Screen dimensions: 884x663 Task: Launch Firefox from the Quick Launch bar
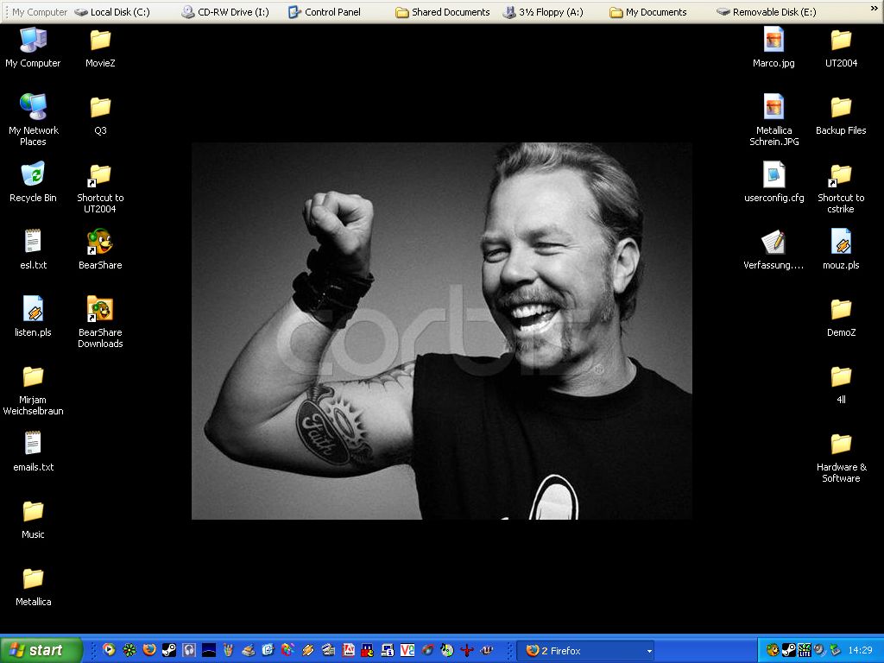[x=149, y=650]
